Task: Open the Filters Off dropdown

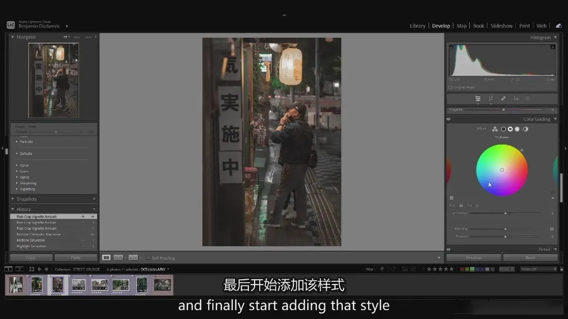Action: coord(538,269)
